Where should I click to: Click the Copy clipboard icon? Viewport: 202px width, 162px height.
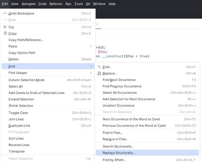point(5,33)
